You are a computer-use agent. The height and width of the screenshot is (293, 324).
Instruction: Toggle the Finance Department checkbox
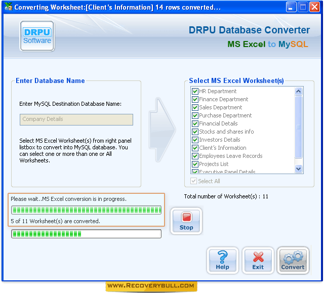(x=195, y=99)
